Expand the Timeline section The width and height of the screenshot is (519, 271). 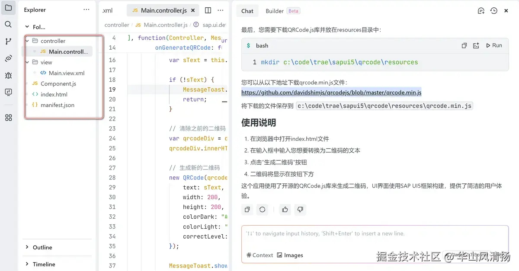coord(44,264)
